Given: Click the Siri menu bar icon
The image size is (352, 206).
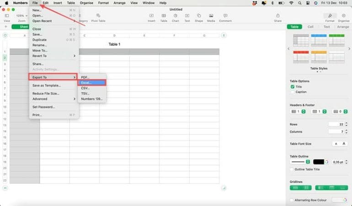Looking at the screenshot, I should pos(315,3).
